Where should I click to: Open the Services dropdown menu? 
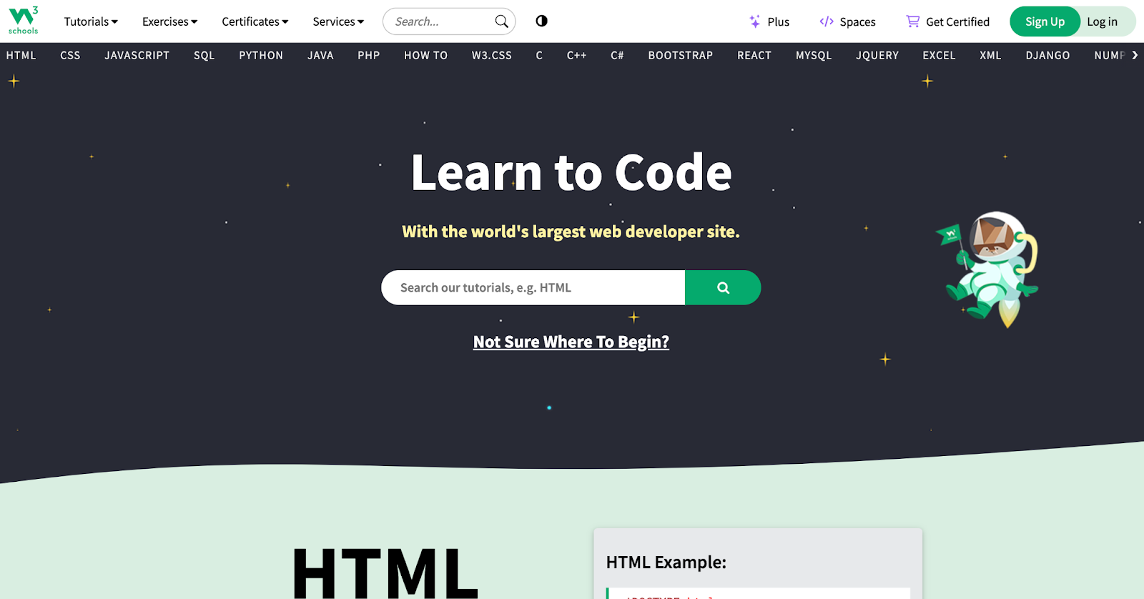tap(338, 21)
